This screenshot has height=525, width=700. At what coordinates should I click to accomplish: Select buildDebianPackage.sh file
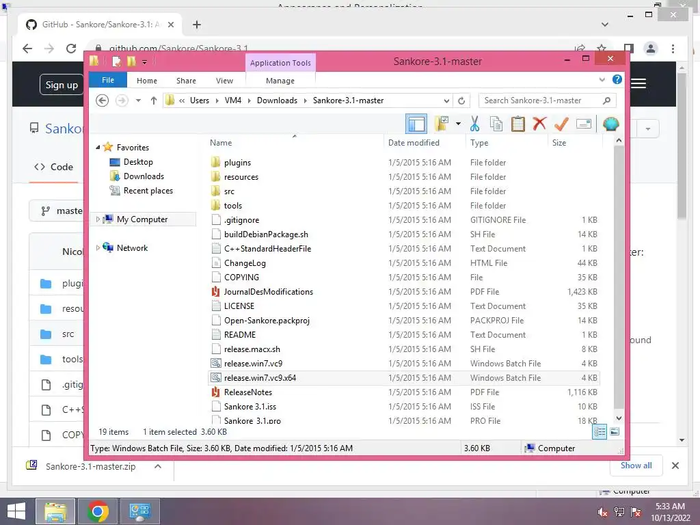pyautogui.click(x=266, y=234)
